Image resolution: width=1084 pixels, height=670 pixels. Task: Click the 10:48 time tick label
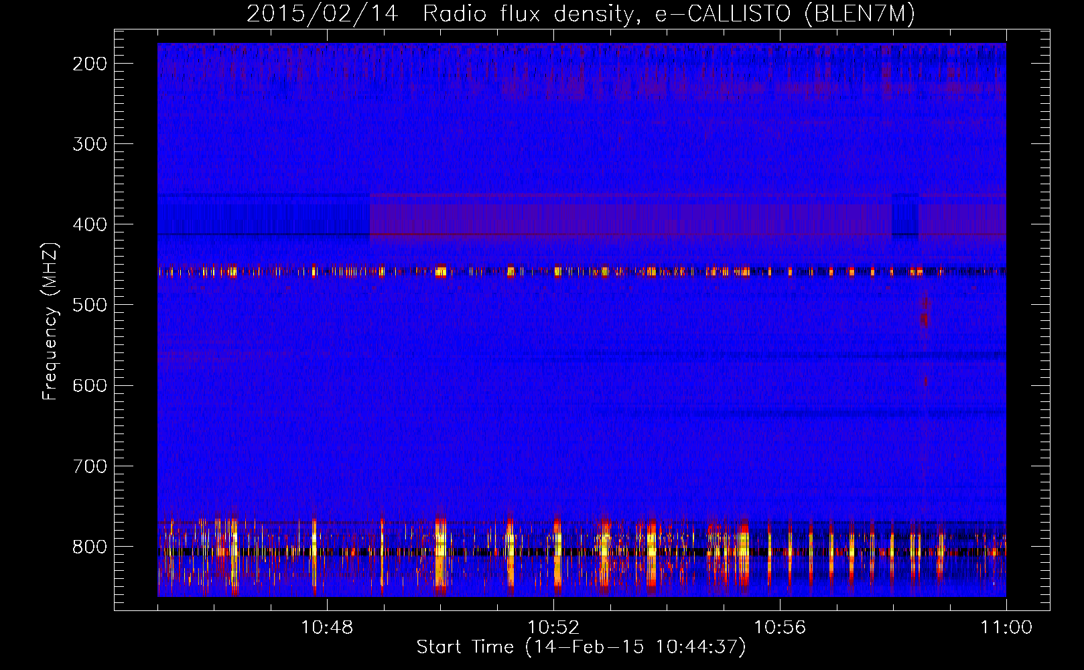click(327, 628)
